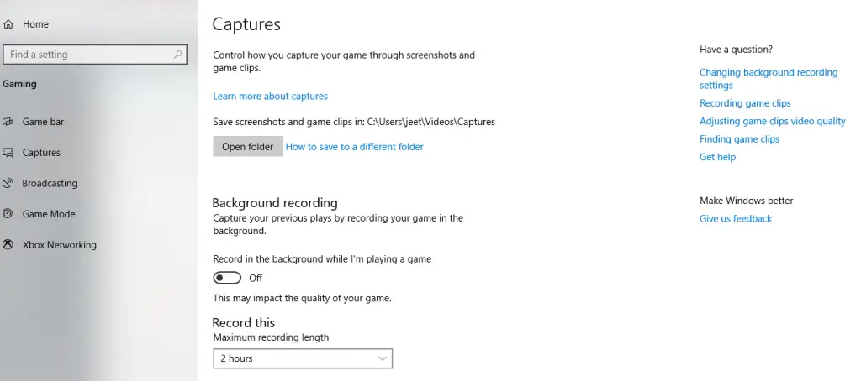Viewport: 861px width, 381px height.
Task: Focus the Find a setting search box
Action: tap(95, 55)
